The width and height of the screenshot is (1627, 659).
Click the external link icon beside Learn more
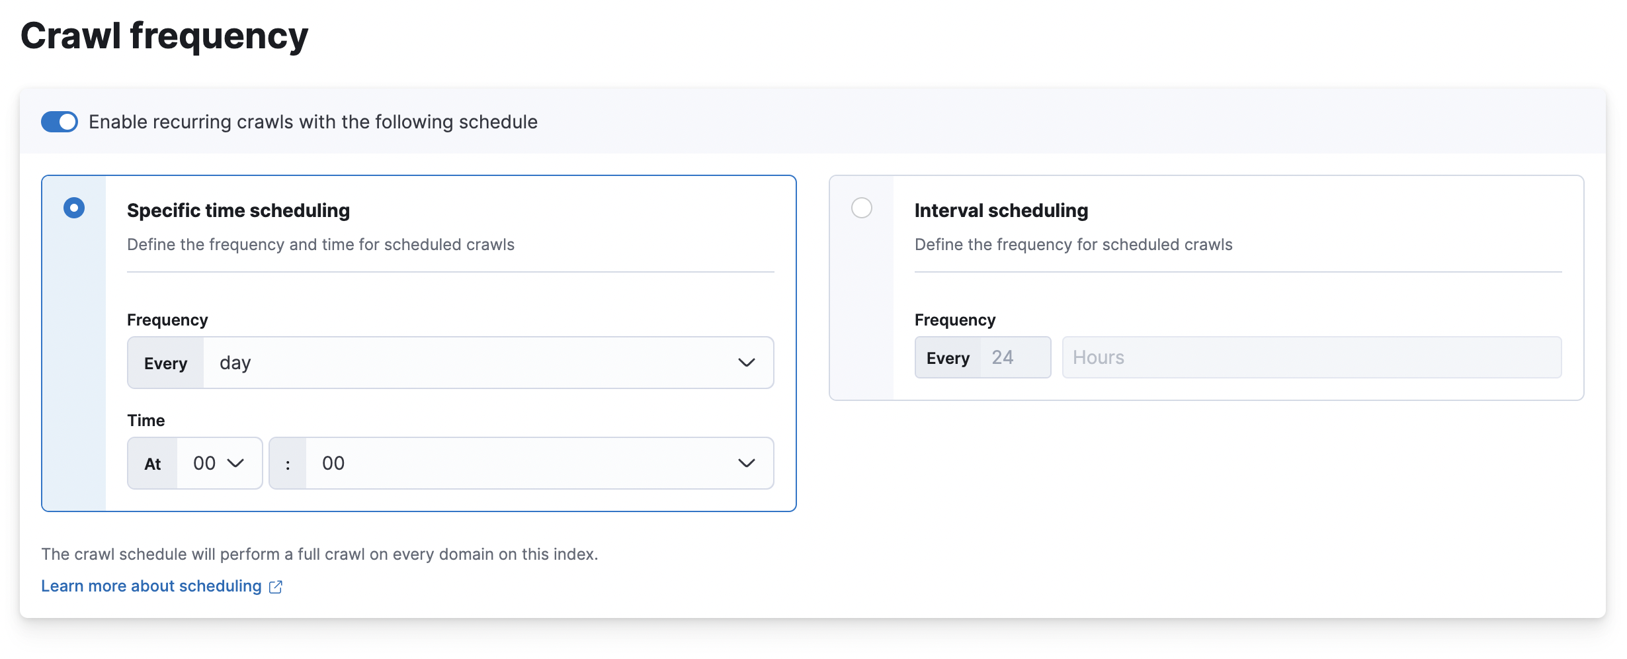[x=276, y=586]
